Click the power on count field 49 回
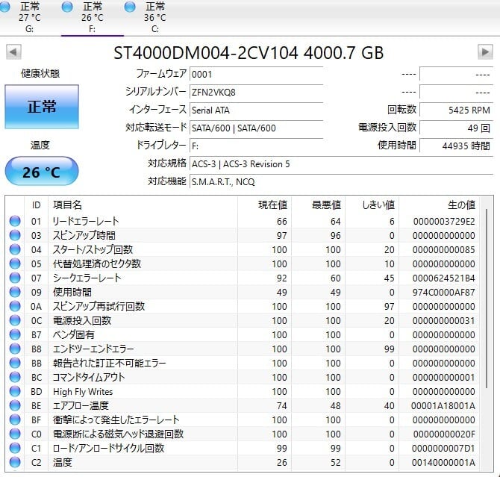 coord(456,128)
